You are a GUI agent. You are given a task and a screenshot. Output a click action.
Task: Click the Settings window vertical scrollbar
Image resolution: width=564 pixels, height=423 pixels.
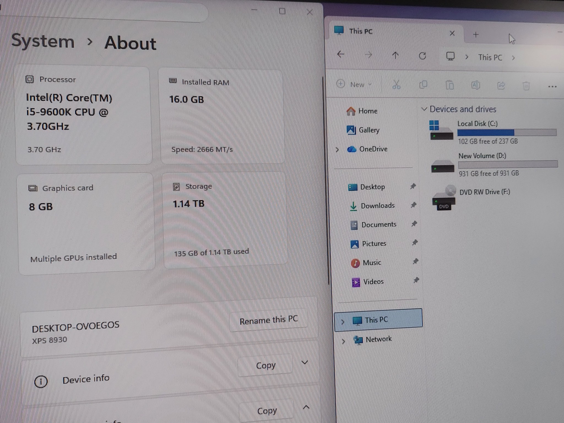(x=326, y=180)
